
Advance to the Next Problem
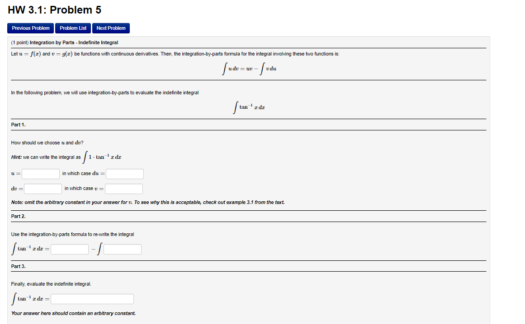(x=111, y=28)
